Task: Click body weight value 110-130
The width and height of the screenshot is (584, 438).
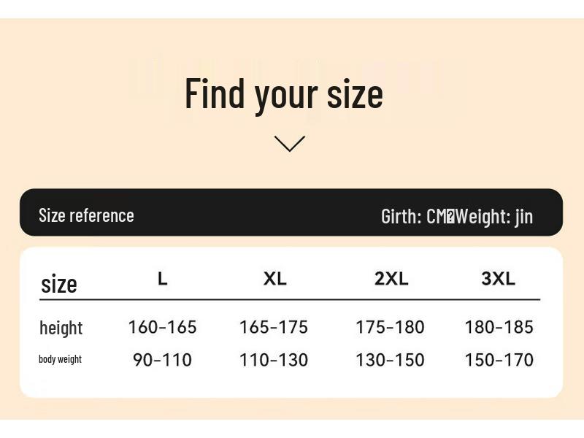Action: [x=274, y=360]
